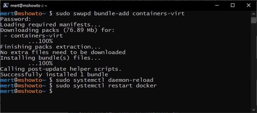This screenshot has height=113, width=257.
Task: Click the sudo systemctl restart docker command
Action: click(x=106, y=86)
